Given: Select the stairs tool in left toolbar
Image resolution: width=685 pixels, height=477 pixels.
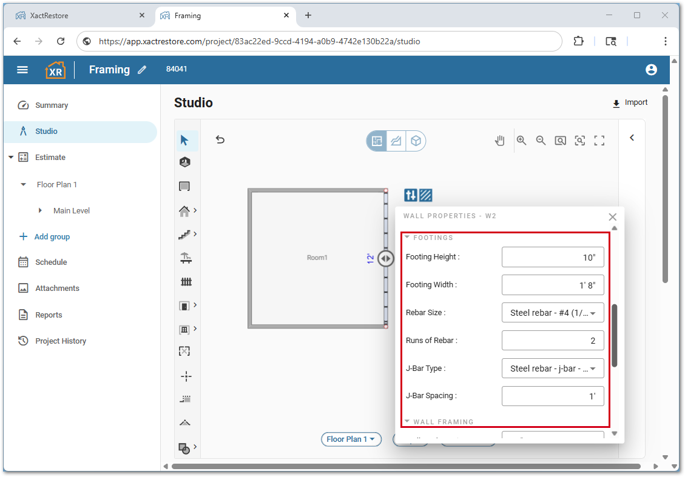Looking at the screenshot, I should [x=185, y=234].
